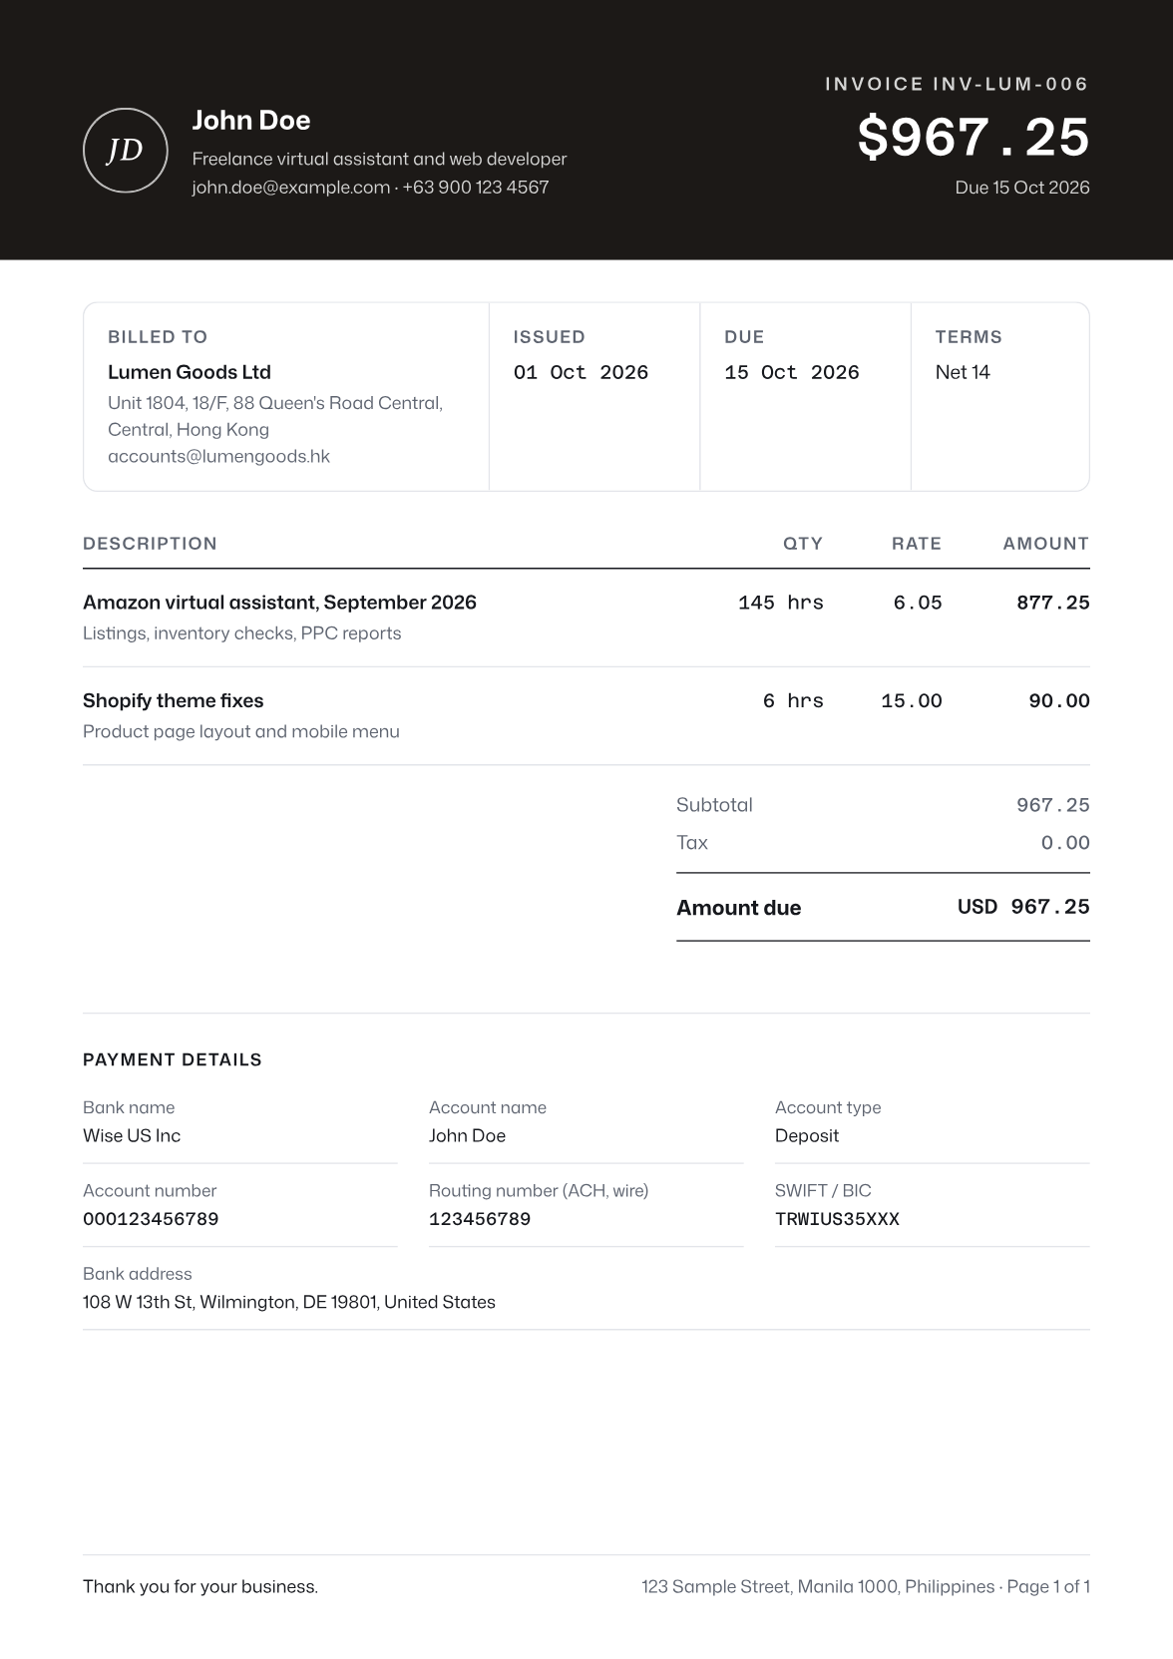Click the routing number 123456789

[480, 1219]
